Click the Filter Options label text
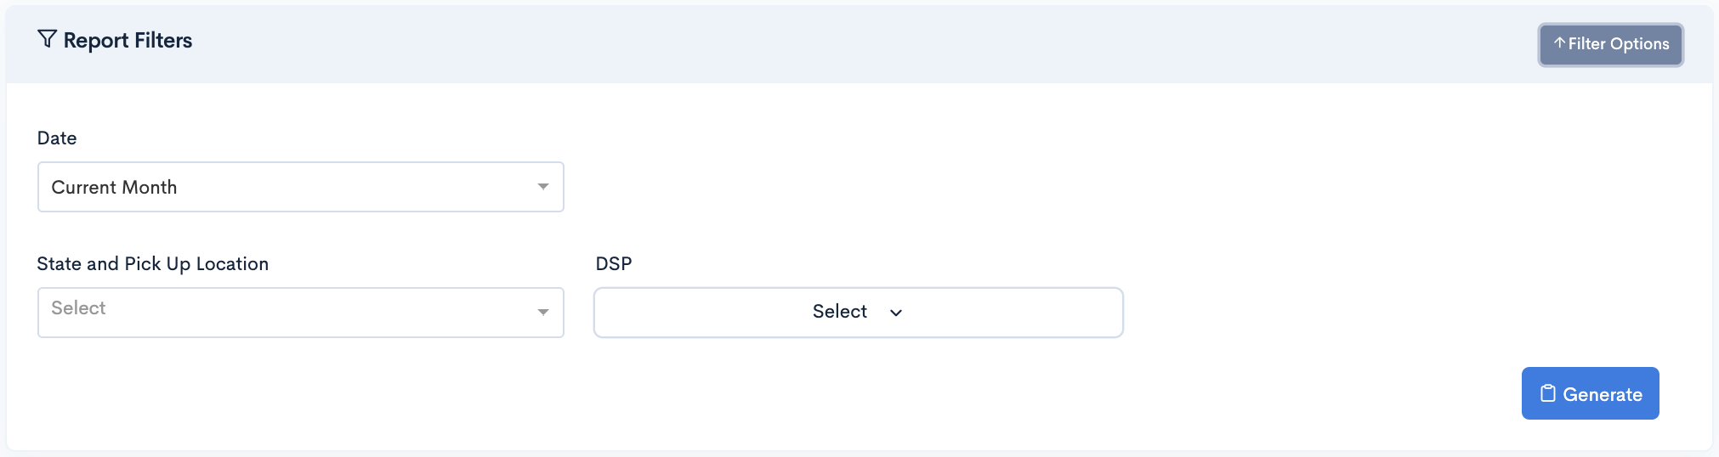Viewport: 1719px width, 457px height. click(x=1619, y=43)
